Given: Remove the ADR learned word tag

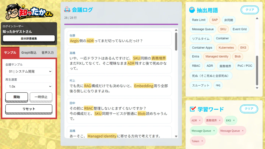Looking at the screenshot, I should click(x=200, y=121).
